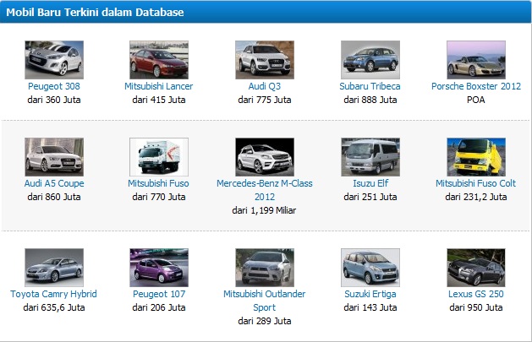Select the price text 'dari 415 Juta'
Viewport: 532px width, 342px height.
point(159,100)
